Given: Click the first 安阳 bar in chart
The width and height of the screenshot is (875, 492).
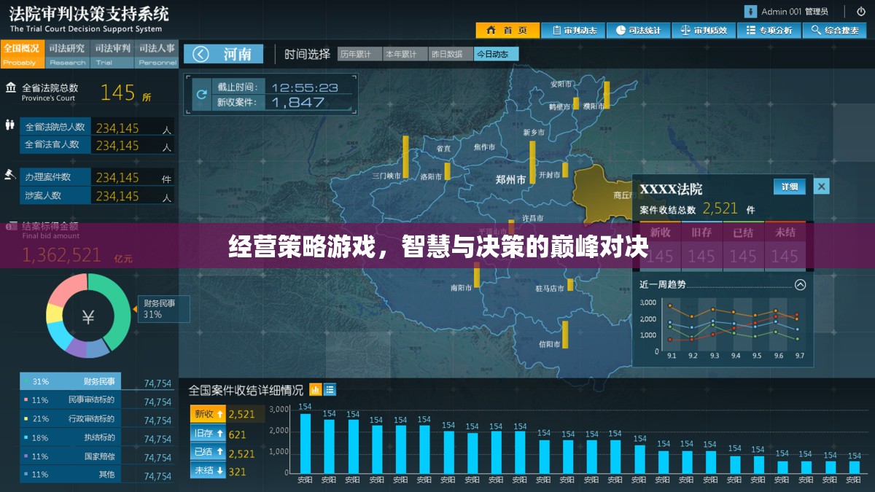Looking at the screenshot, I should [306, 445].
